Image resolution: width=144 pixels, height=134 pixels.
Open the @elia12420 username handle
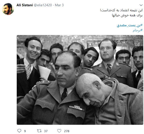[43, 5]
